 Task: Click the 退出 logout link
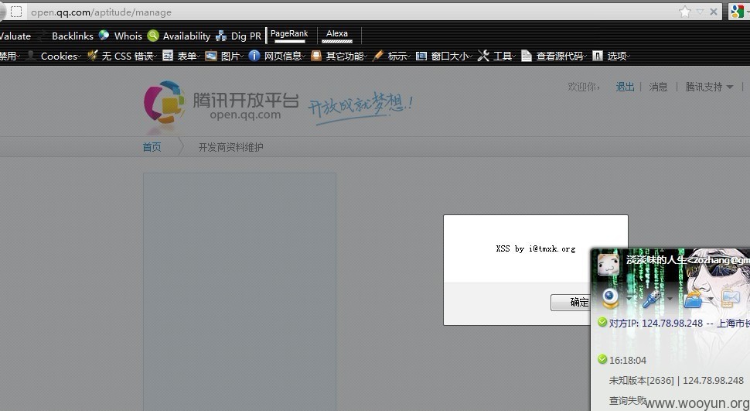point(626,87)
